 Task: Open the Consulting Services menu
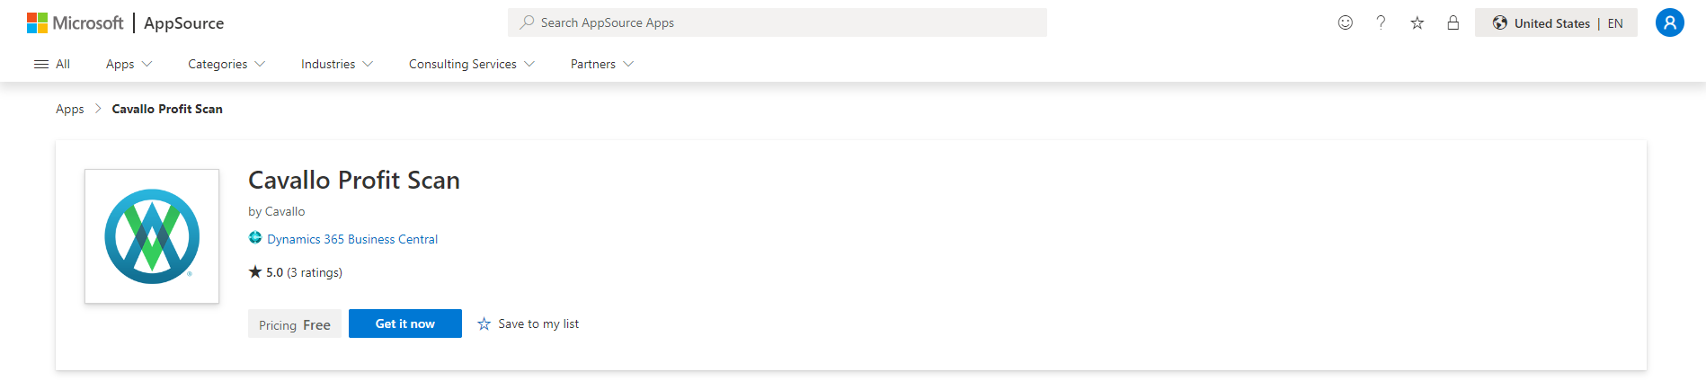point(471,64)
